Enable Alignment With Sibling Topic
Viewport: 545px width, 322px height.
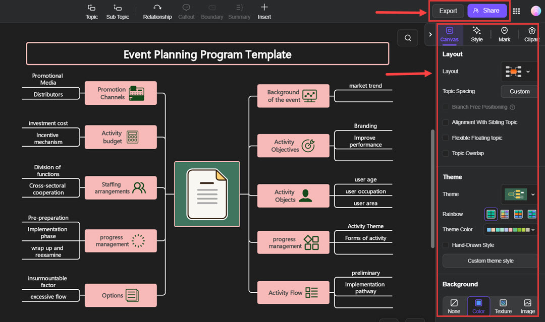click(x=446, y=122)
